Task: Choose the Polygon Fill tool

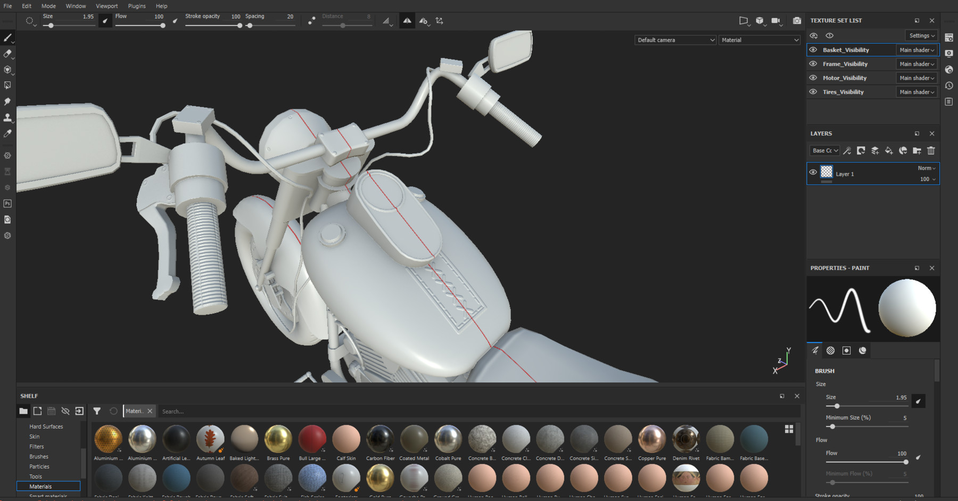Action: [7, 85]
